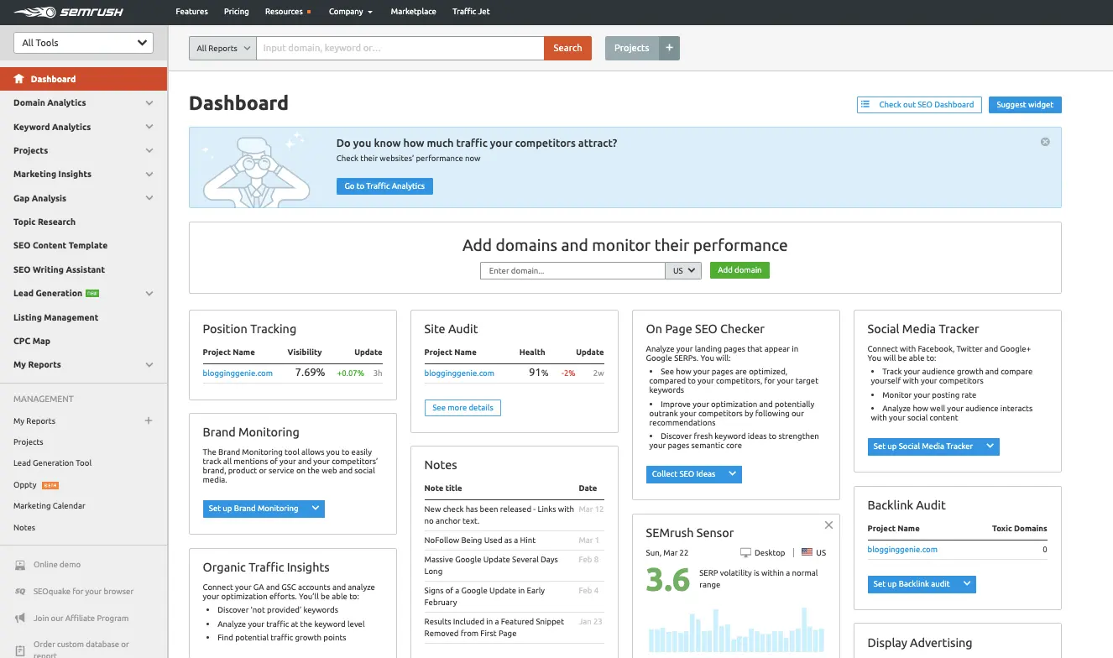
Task: Open Set up Backlink audit dropdown arrow
Action: [966, 584]
